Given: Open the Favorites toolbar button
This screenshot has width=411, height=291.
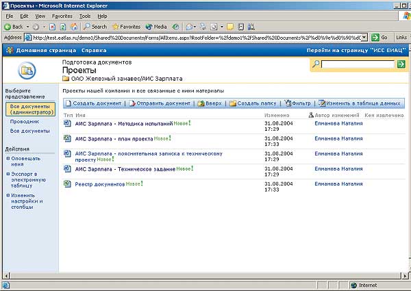Looking at the screenshot, I should coord(126,27).
